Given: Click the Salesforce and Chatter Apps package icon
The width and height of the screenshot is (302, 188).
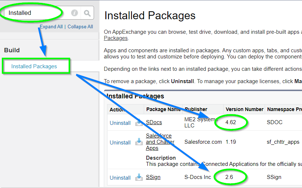Looking at the screenshot, I should coord(139,142).
